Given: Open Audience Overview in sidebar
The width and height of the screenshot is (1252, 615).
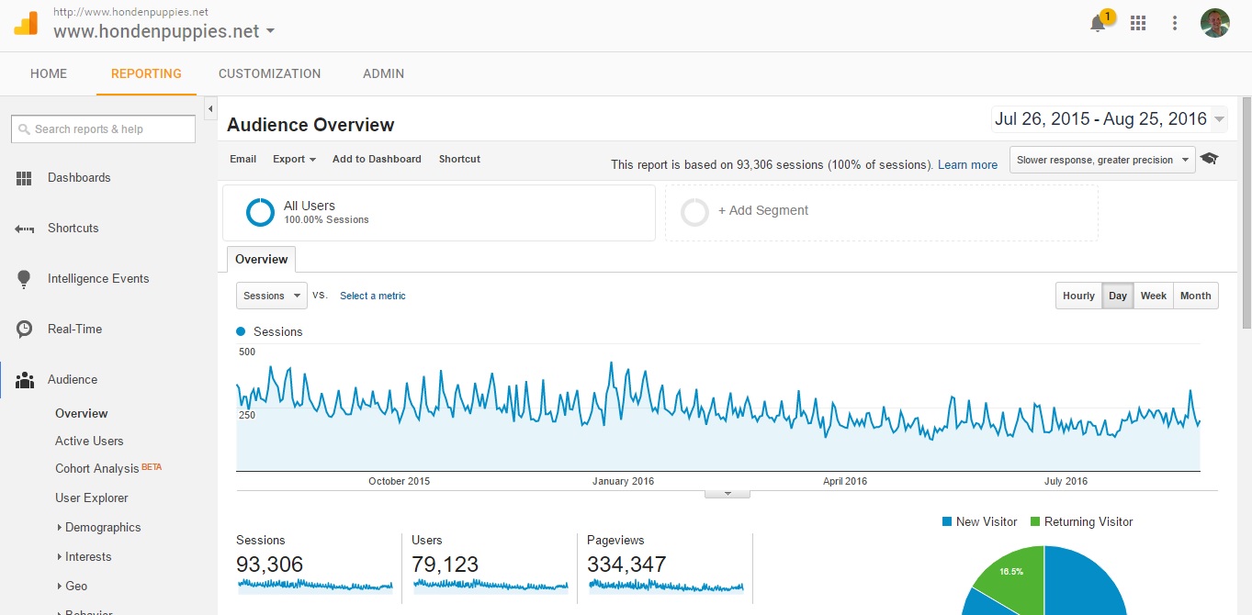Looking at the screenshot, I should click(x=82, y=414).
